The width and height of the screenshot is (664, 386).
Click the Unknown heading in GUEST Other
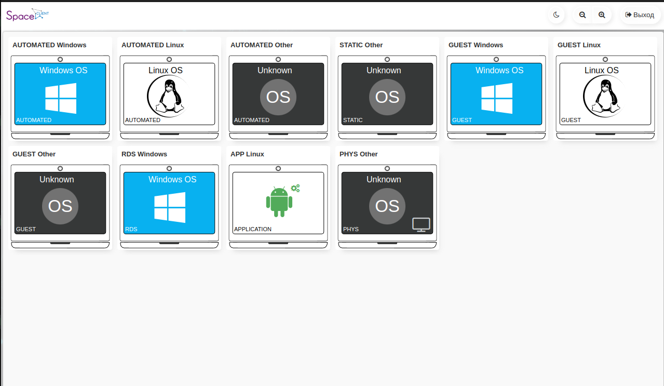click(x=57, y=180)
